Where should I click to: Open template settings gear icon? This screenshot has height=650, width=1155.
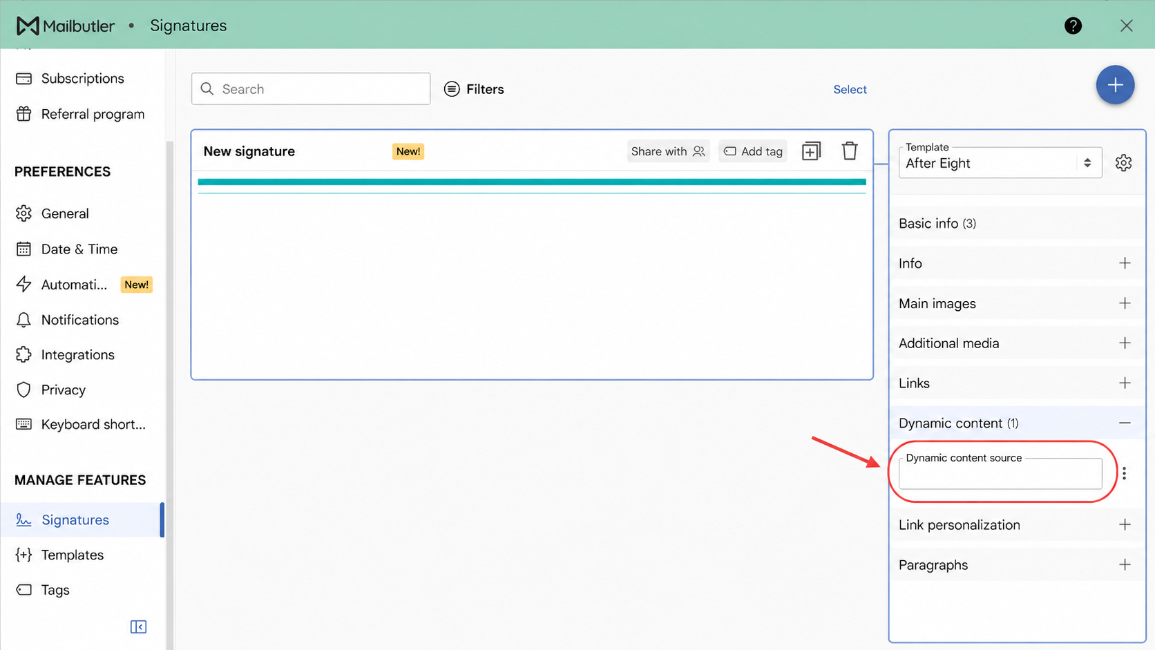(x=1124, y=163)
